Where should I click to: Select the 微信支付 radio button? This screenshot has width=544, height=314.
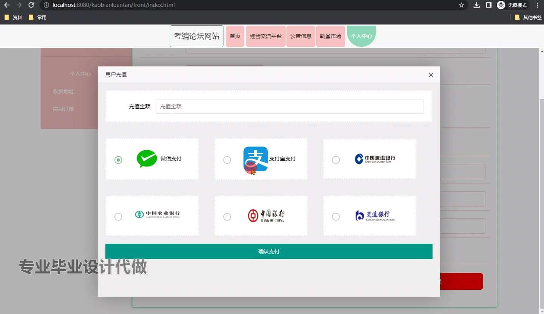(118, 160)
